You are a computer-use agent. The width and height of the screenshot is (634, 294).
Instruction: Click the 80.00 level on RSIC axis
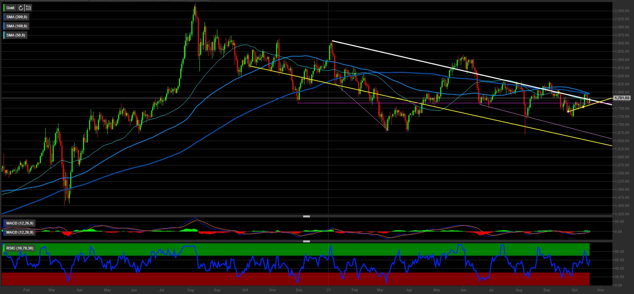[x=619, y=252]
